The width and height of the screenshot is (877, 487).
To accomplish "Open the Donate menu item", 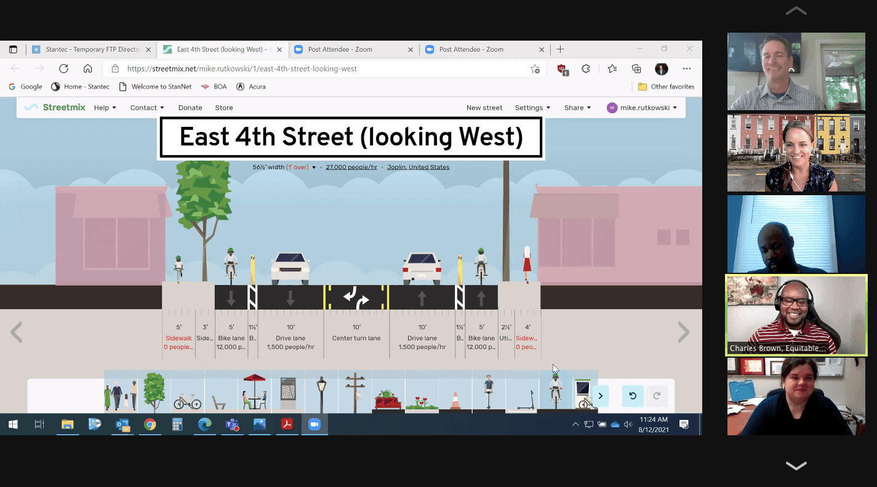I will (190, 108).
